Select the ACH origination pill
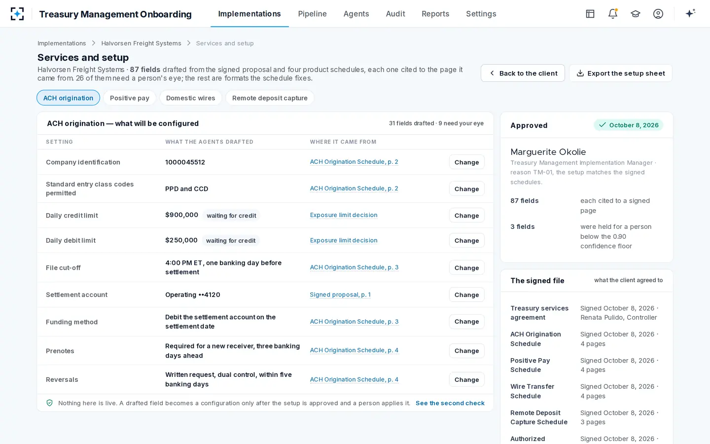 [x=68, y=98]
